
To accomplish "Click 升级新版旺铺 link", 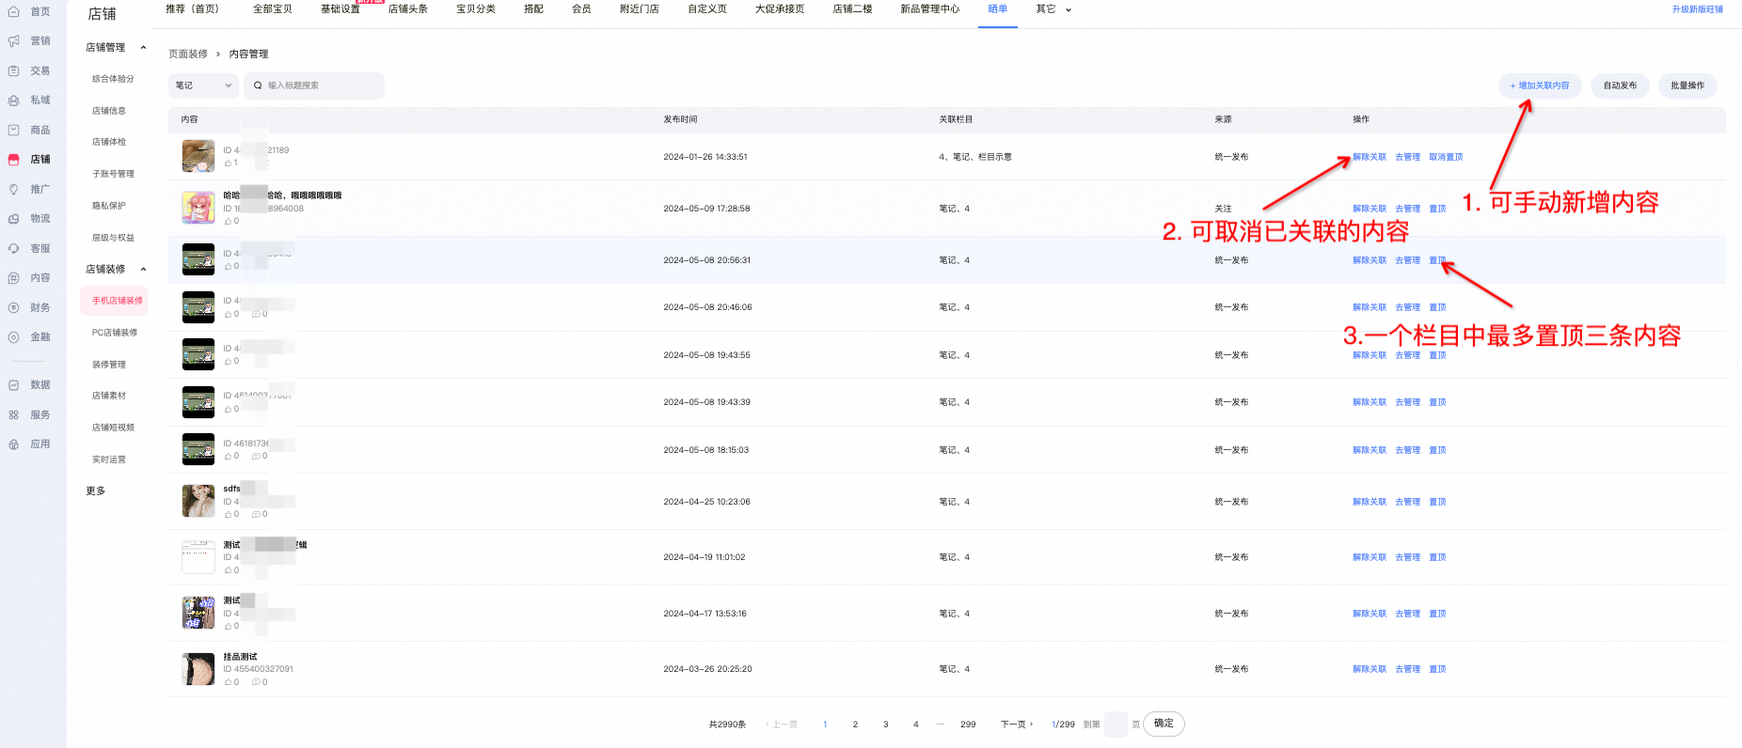I will [x=1698, y=9].
